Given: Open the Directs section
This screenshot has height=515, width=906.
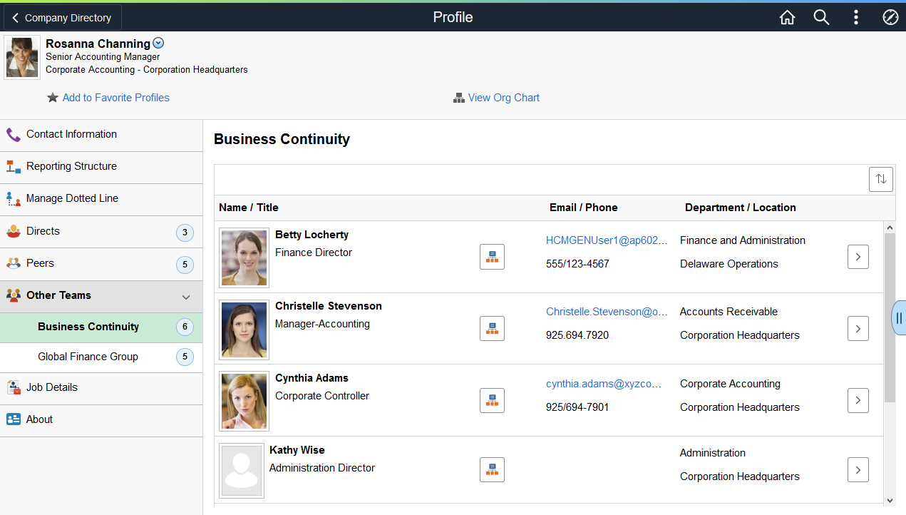Looking at the screenshot, I should [x=101, y=232].
